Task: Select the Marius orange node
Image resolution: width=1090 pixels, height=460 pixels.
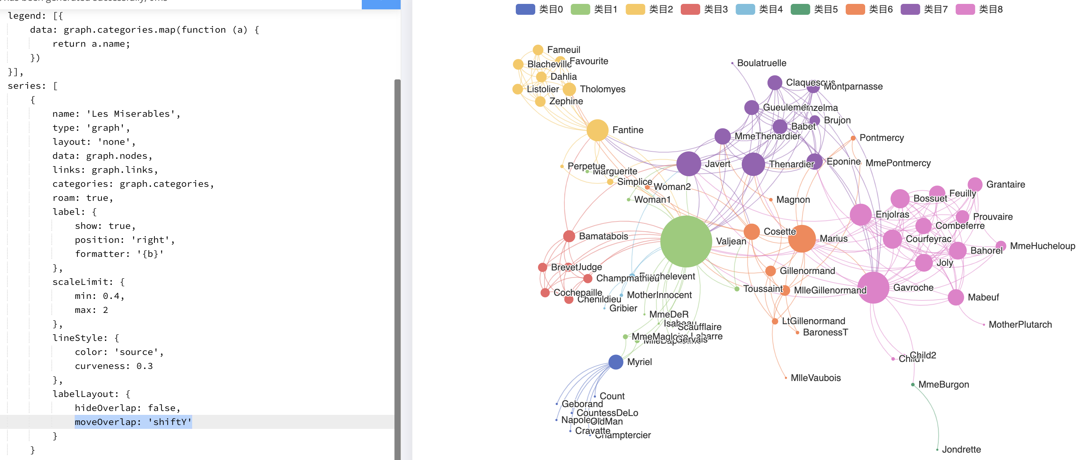Action: pos(802,239)
